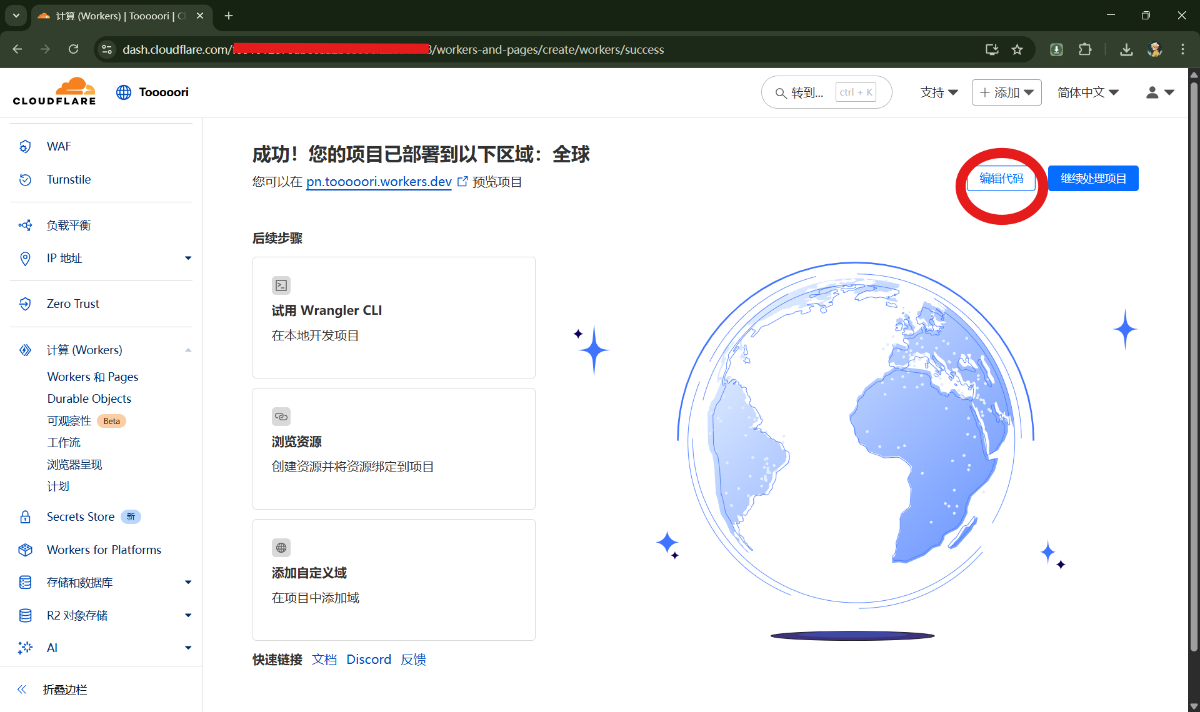This screenshot has width=1200, height=712.
Task: Expand the IP 地址 menu
Action: (187, 258)
